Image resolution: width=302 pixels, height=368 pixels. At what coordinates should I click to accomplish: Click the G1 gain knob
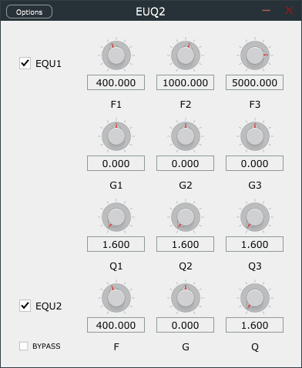point(116,136)
